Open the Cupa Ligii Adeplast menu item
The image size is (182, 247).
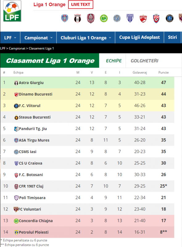(x=139, y=37)
